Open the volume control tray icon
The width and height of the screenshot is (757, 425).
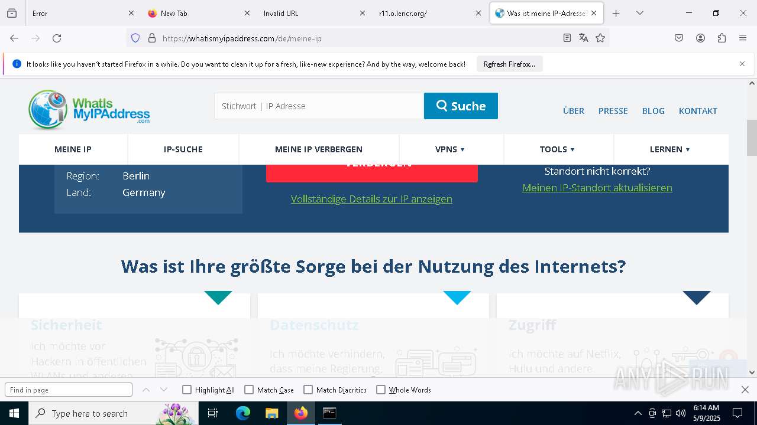pos(681,413)
